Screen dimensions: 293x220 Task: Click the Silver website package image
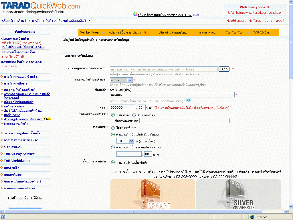tap(238, 194)
